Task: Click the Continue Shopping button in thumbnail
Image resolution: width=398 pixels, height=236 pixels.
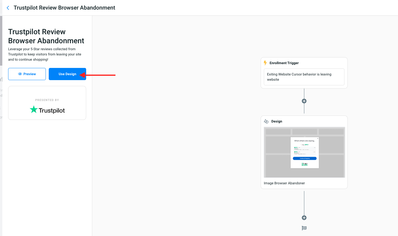Action: (x=305, y=158)
